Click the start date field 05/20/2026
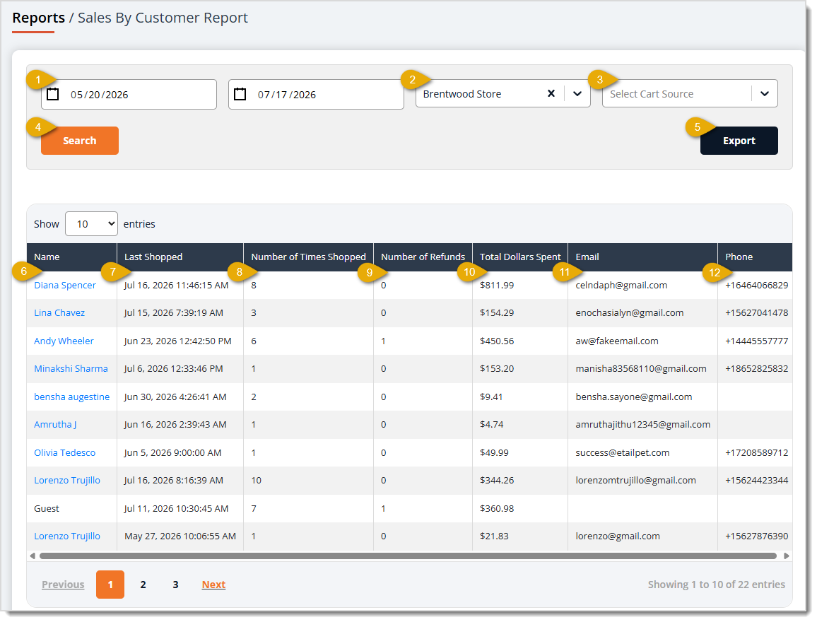Screen dimensions: 817x622 tap(129, 94)
